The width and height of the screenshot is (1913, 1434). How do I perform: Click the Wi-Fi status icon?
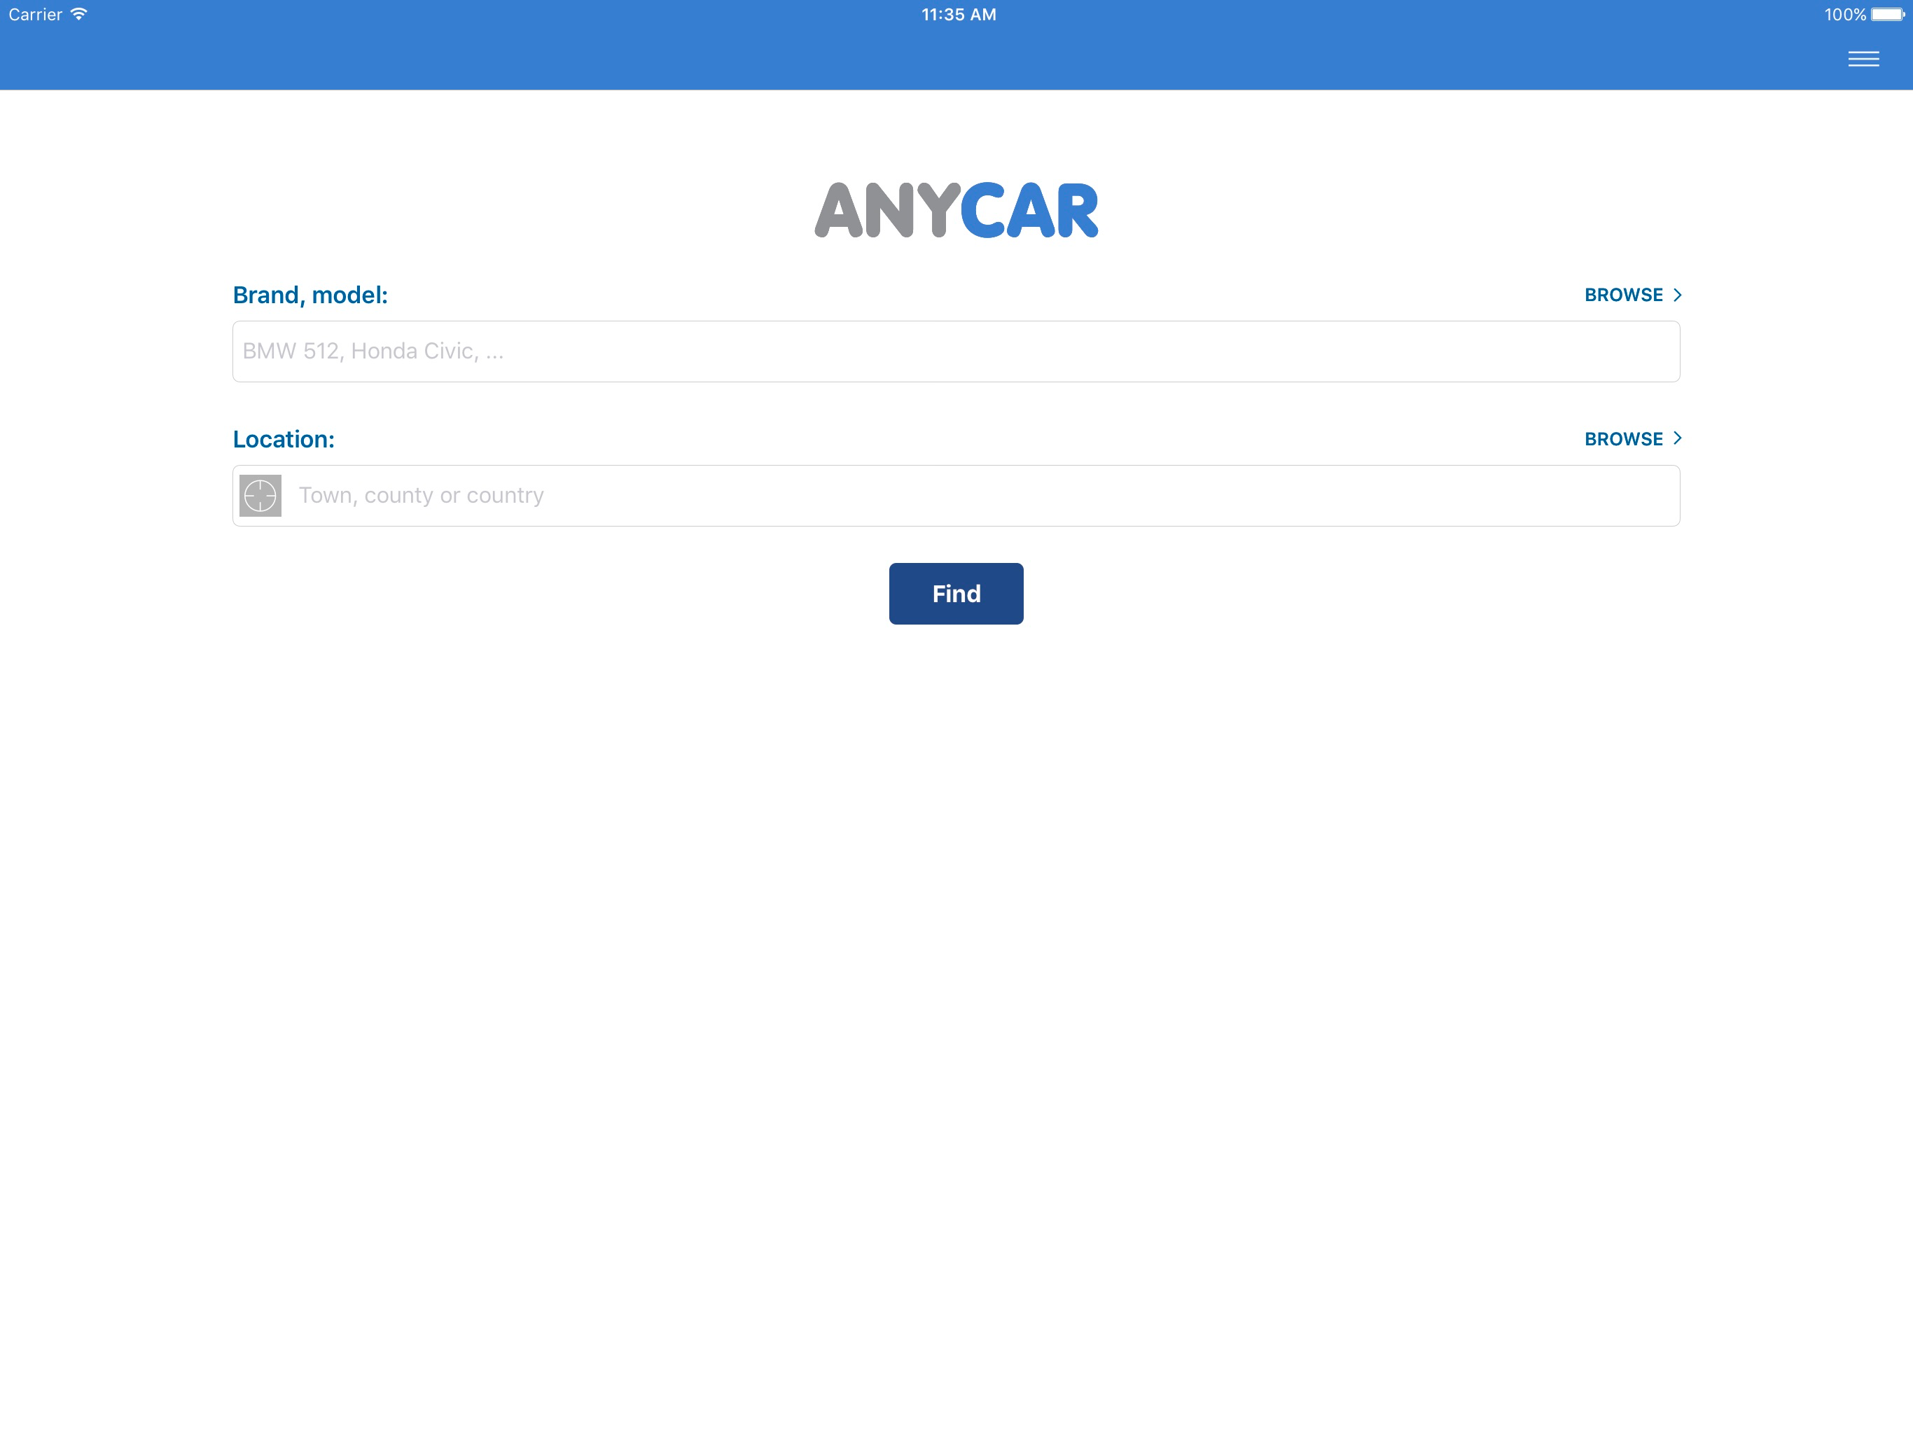click(78, 14)
